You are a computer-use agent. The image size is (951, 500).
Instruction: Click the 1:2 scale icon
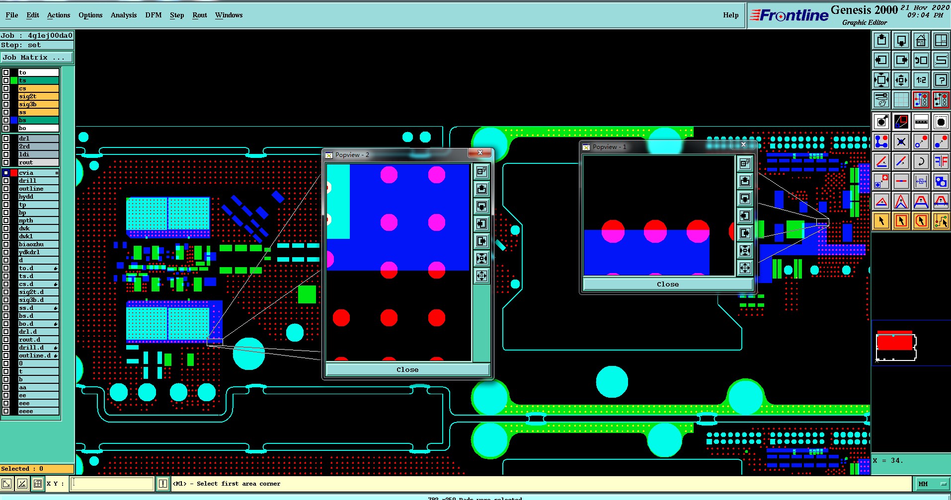point(921,80)
